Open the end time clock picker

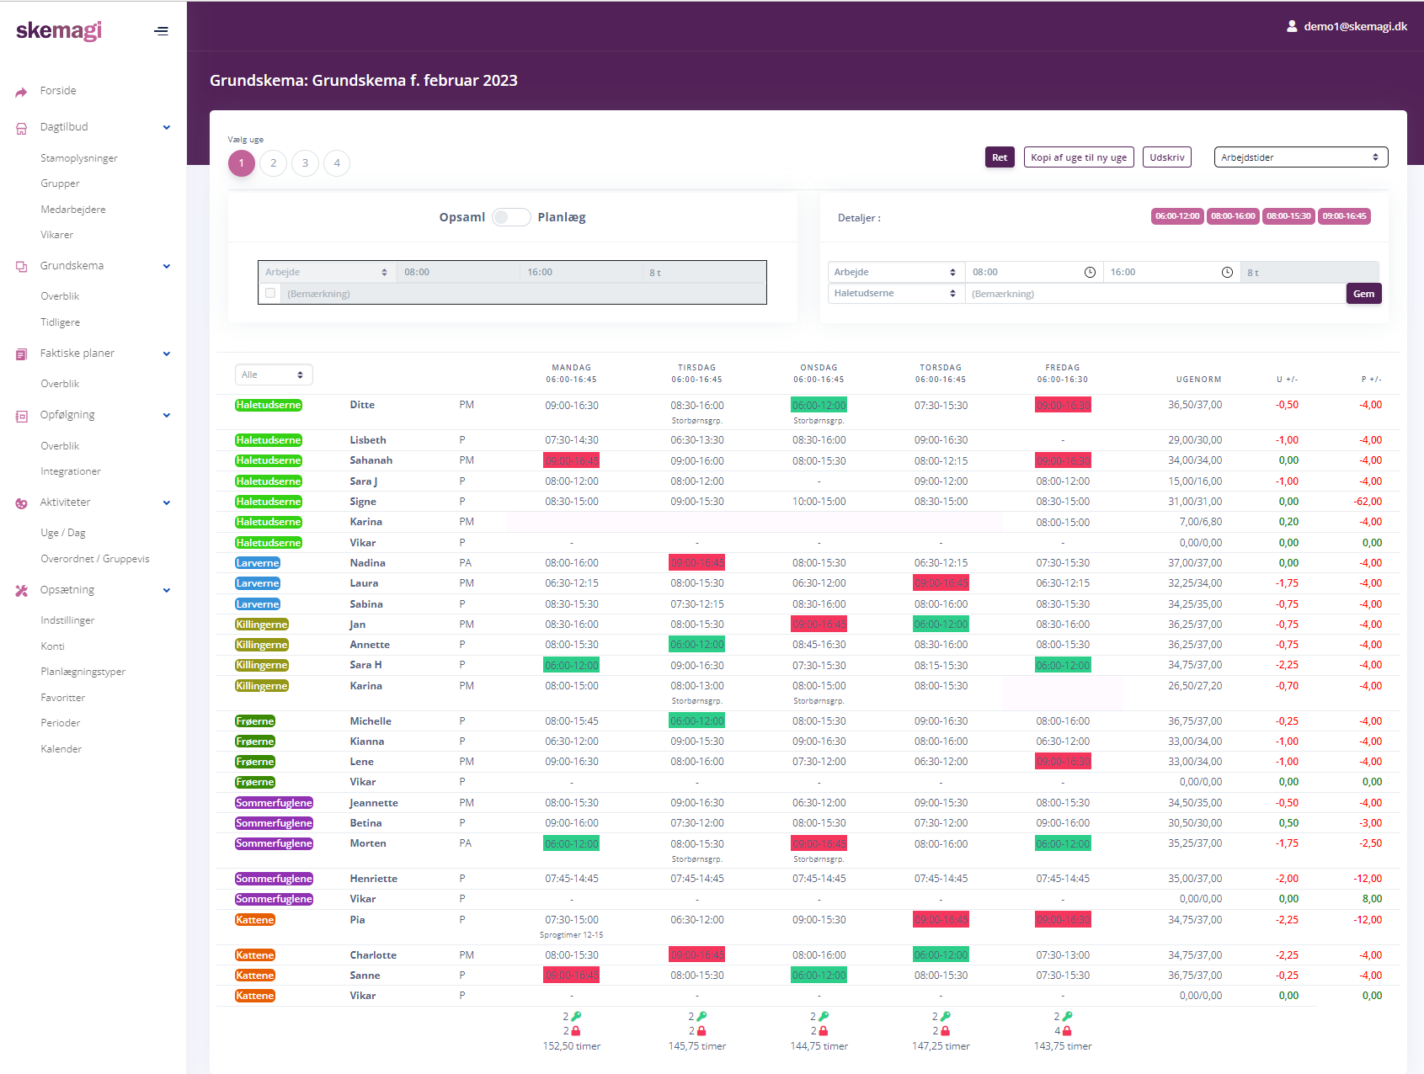pyautogui.click(x=1227, y=272)
